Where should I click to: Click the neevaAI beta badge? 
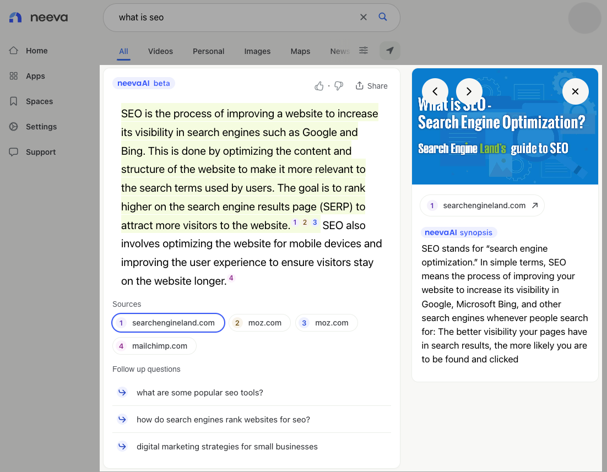click(144, 83)
